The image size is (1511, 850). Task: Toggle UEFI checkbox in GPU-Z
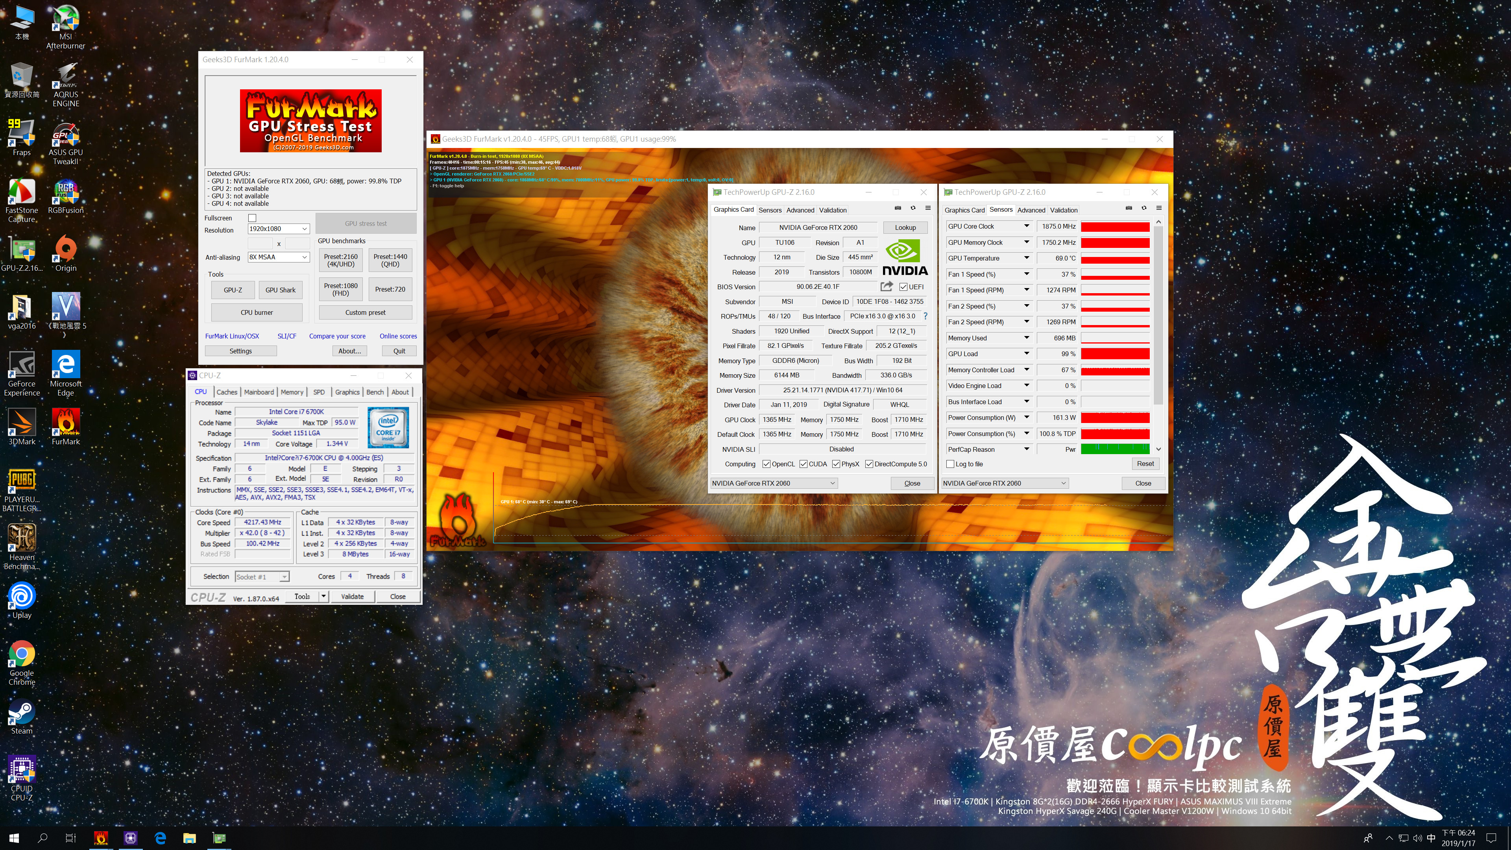point(903,287)
